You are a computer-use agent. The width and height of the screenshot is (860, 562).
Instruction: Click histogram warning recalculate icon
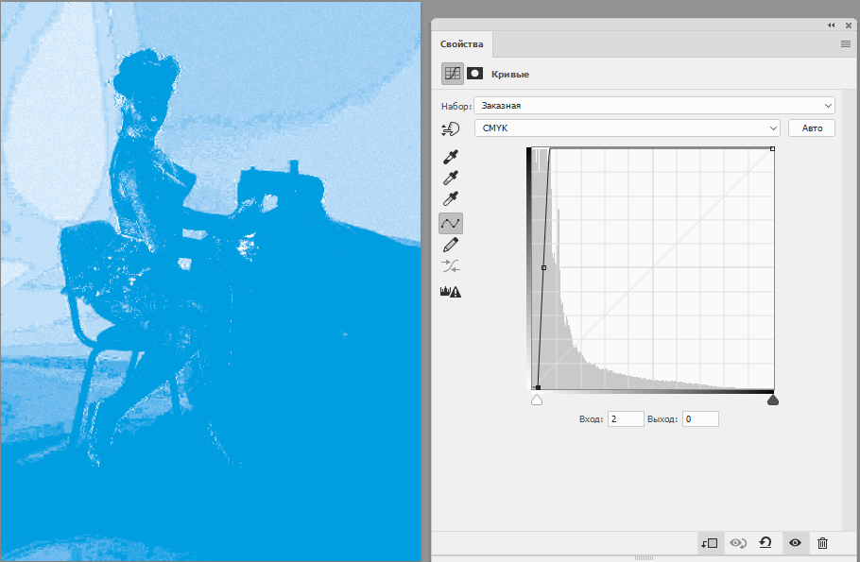[451, 291]
